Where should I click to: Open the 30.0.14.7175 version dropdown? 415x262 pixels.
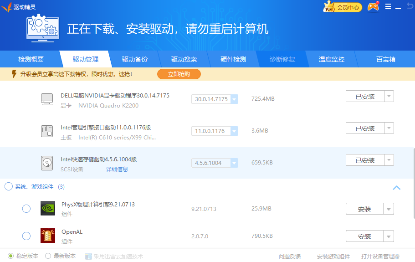coord(234,99)
